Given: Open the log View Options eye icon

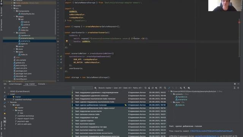Looking at the screenshot, I should click(x=156, y=88).
